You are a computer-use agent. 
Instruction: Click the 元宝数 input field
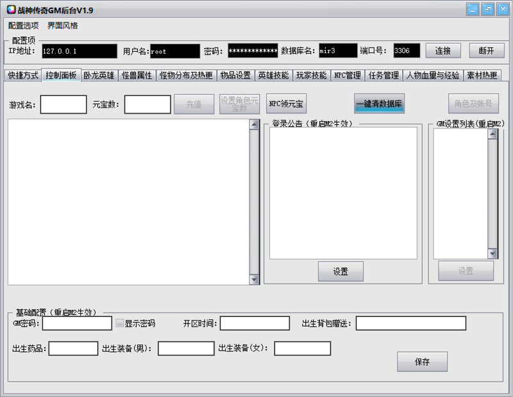pos(147,104)
